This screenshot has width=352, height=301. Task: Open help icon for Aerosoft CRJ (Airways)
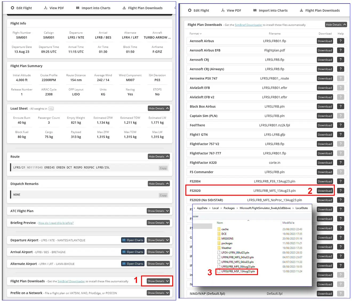(x=341, y=69)
